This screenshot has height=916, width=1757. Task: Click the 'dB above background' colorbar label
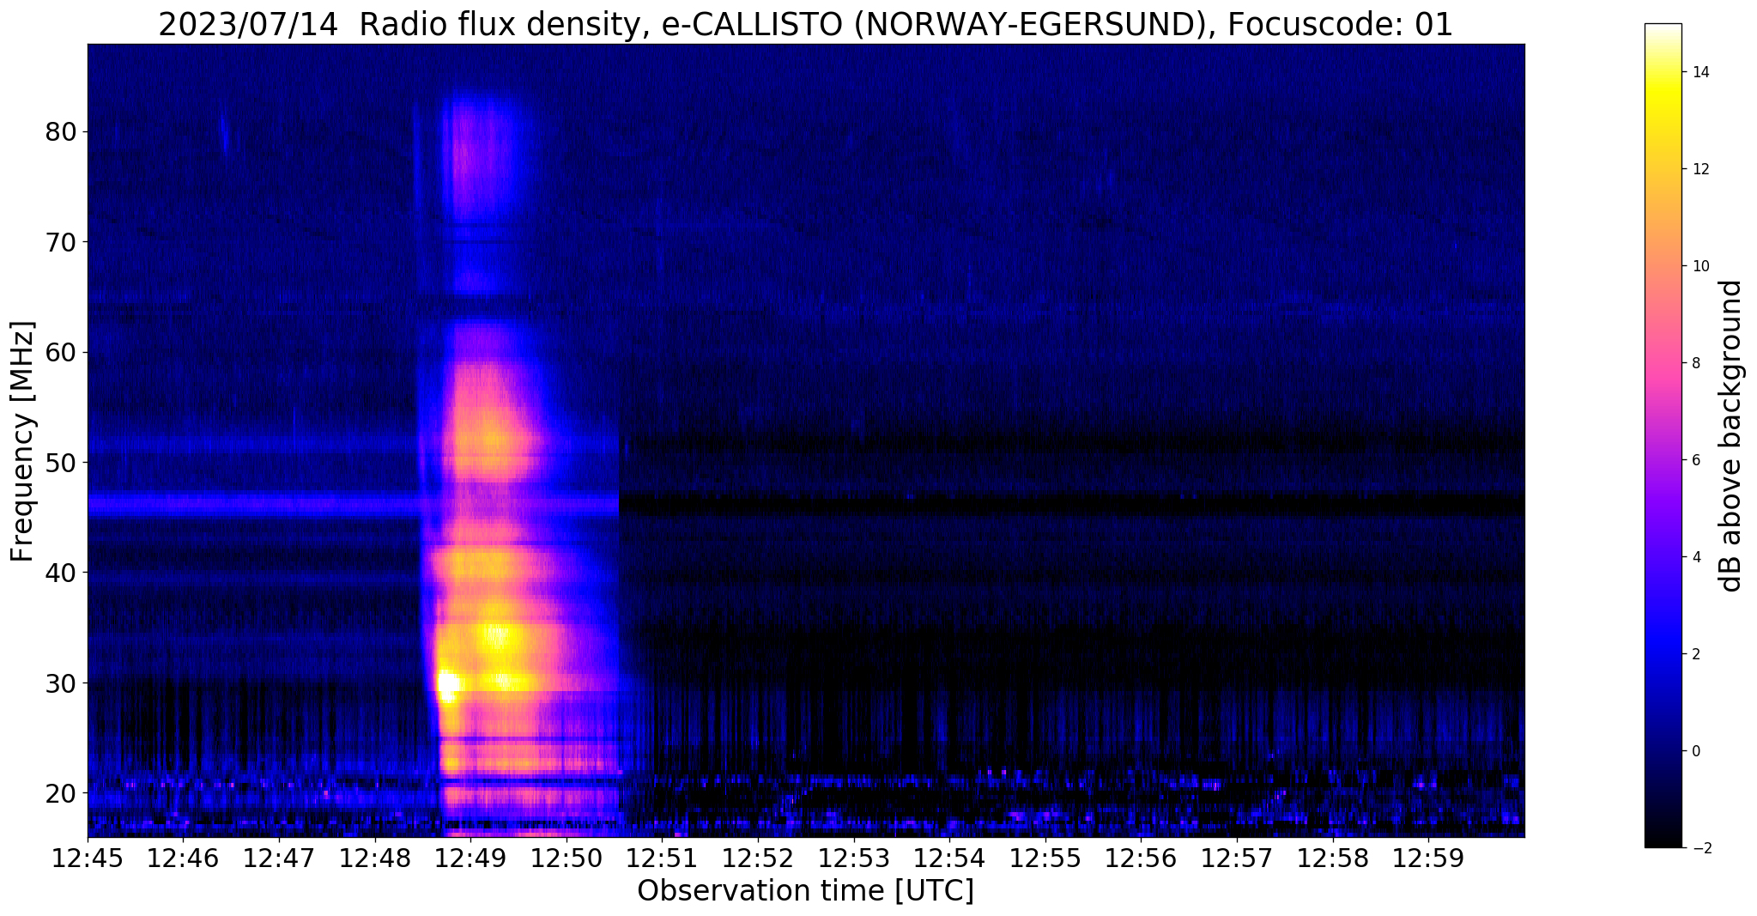(x=1731, y=435)
